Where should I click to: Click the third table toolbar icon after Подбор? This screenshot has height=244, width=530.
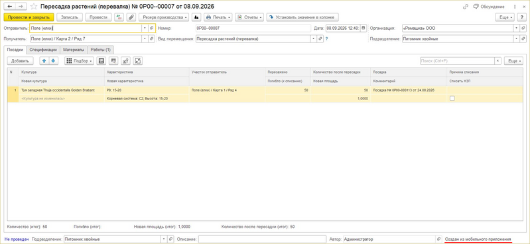(x=125, y=61)
